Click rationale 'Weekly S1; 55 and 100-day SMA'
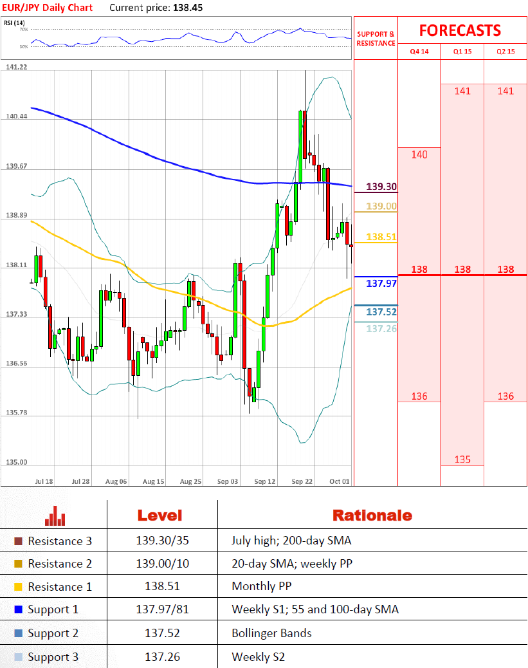This screenshot has height=668, width=528. point(315,609)
